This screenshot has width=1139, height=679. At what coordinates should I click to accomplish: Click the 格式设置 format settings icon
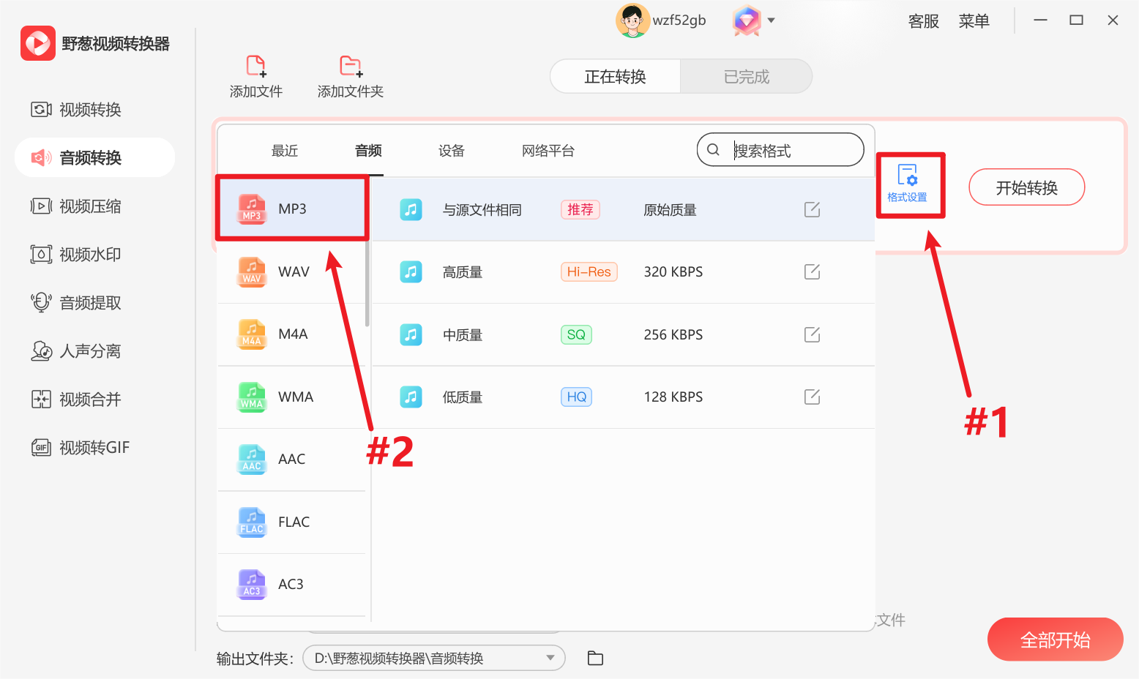pyautogui.click(x=908, y=184)
